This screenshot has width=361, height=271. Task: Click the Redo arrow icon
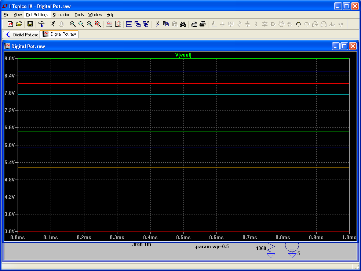pos(307,24)
